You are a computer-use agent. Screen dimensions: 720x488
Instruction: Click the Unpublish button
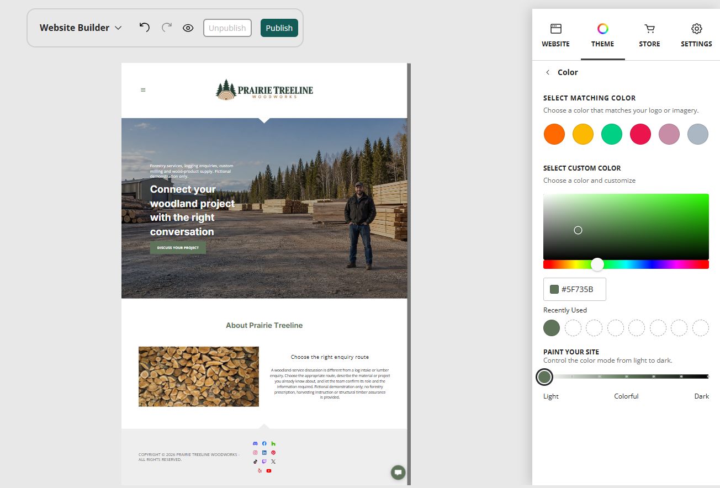point(227,28)
